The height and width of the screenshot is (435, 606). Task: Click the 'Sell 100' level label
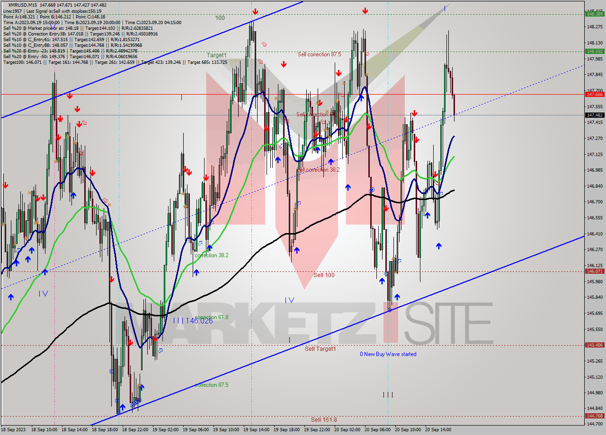click(x=324, y=275)
